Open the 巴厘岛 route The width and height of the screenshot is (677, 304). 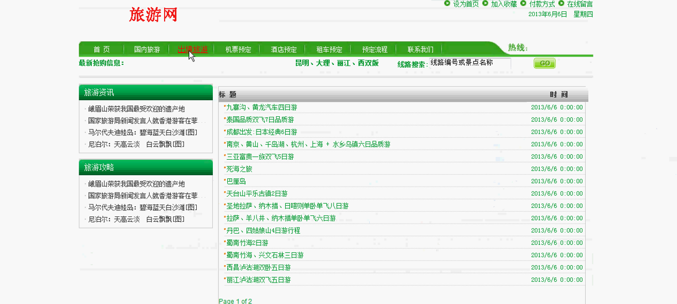tap(236, 181)
